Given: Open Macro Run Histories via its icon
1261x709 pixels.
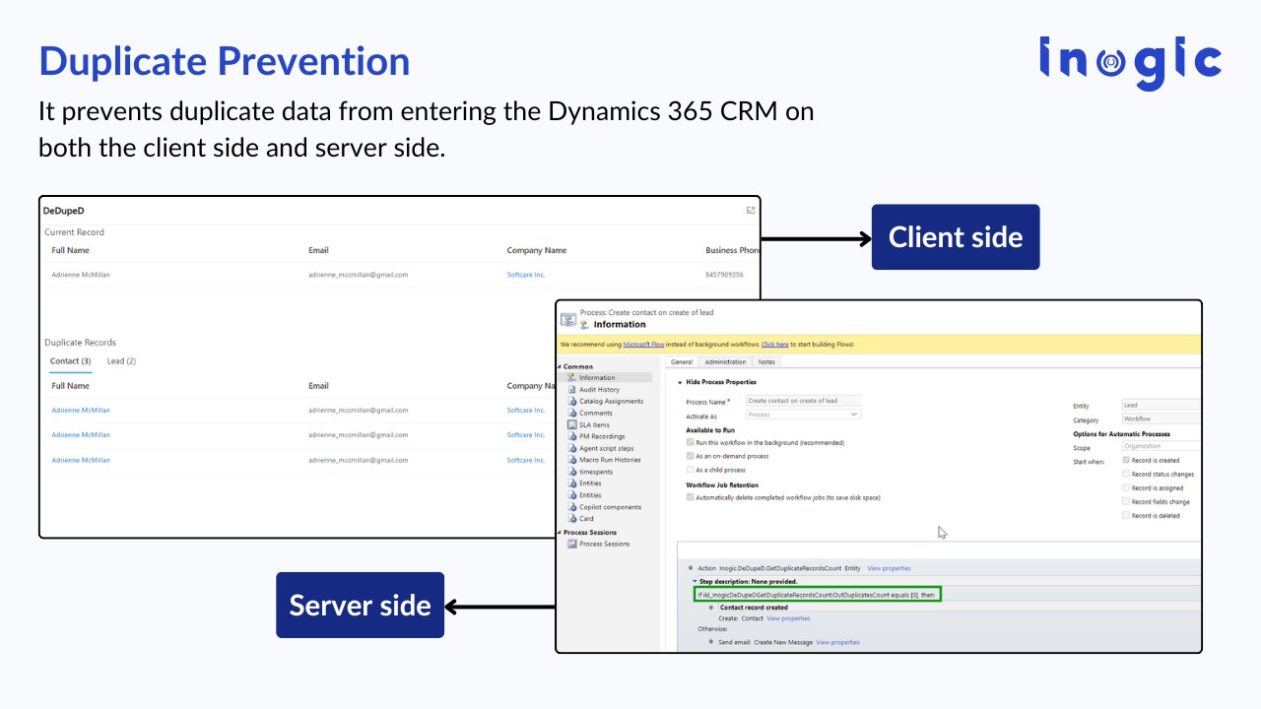Looking at the screenshot, I should (571, 461).
